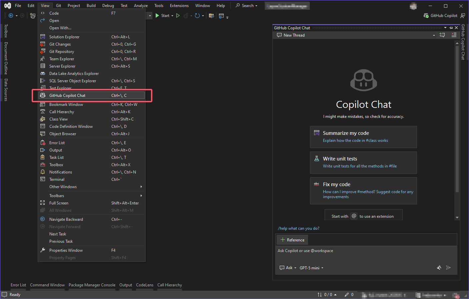Open the GPT-5 mini model dropdown
469x299 pixels.
311,268
